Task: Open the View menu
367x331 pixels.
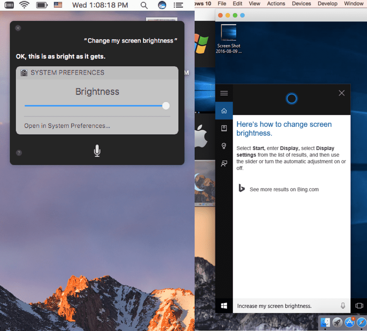Action: 254,4
